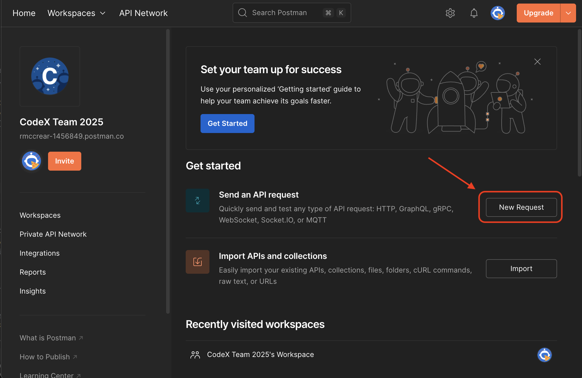Open Integrations in the sidebar
The width and height of the screenshot is (582, 378).
click(39, 253)
